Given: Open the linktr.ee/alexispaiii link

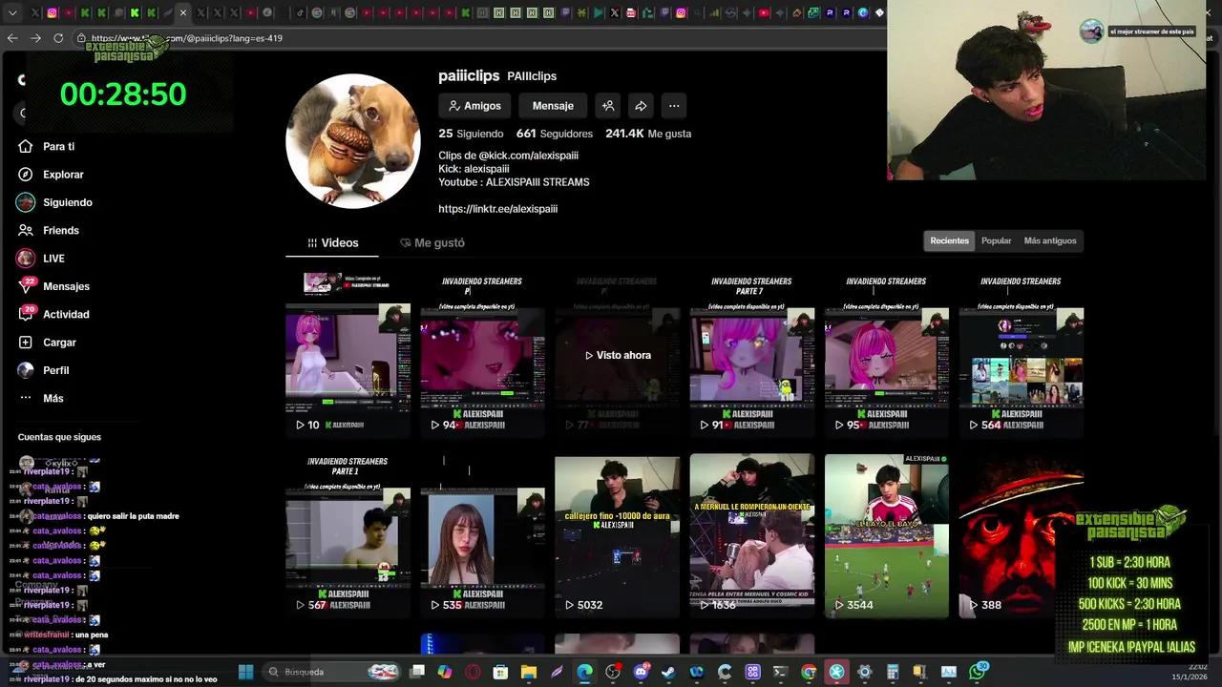Looking at the screenshot, I should (497, 209).
